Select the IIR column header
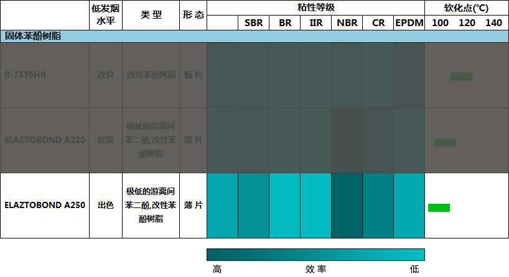Viewport: 509px width, 277px height. point(316,23)
